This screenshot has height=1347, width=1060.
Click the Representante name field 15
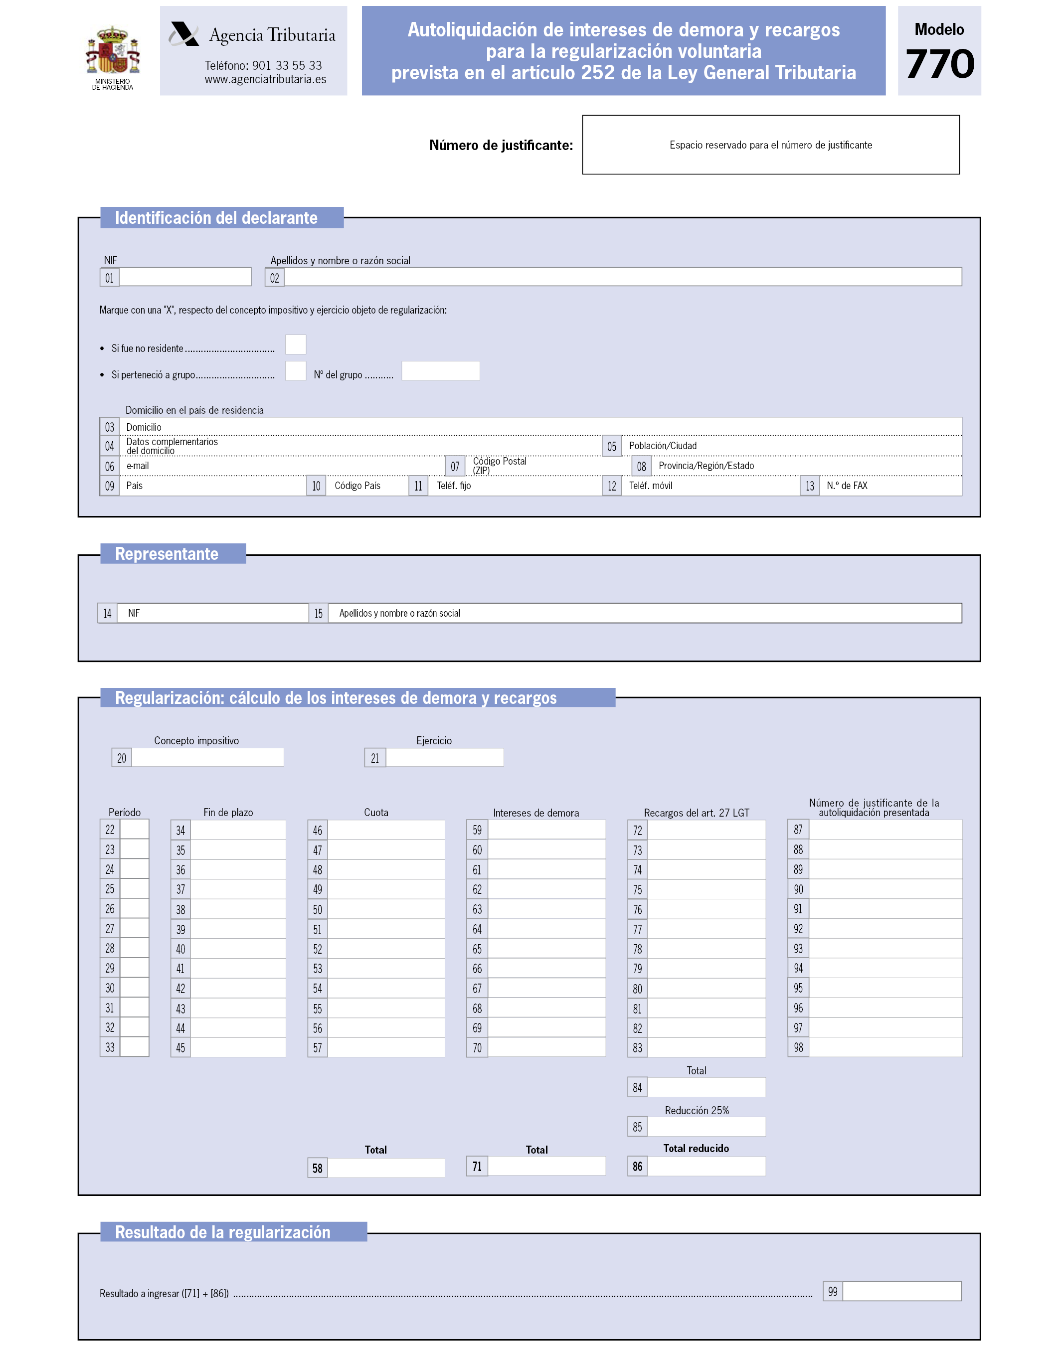(645, 613)
